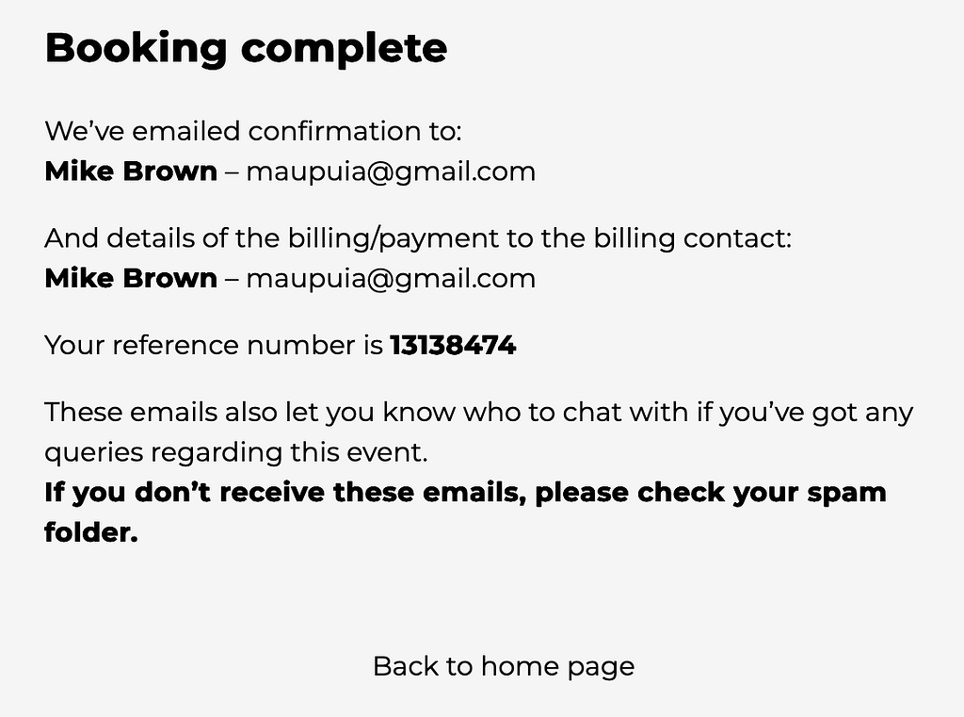Click the reference number 13138474
This screenshot has width=964, height=717.
(x=453, y=345)
